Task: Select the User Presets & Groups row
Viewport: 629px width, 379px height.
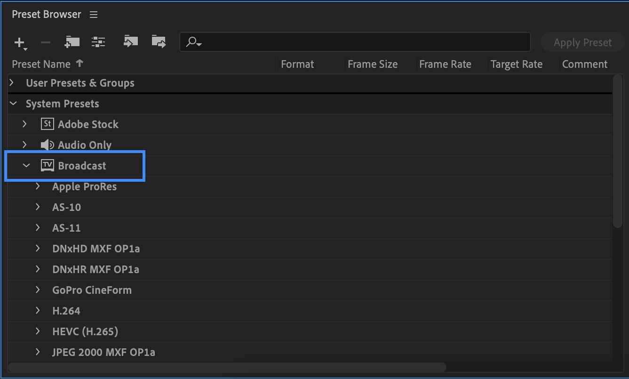Action: pyautogui.click(x=311, y=83)
